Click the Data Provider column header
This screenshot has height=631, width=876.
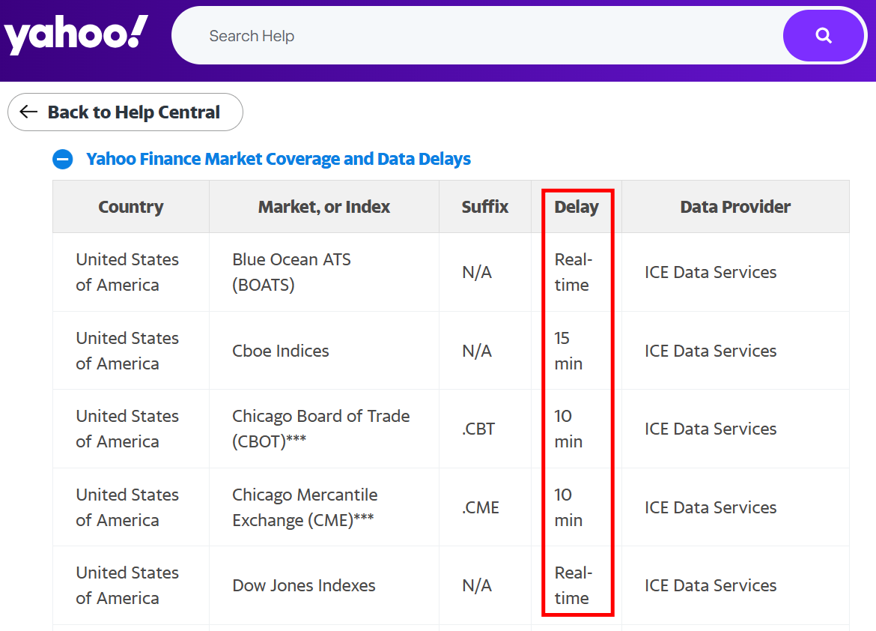pos(735,206)
